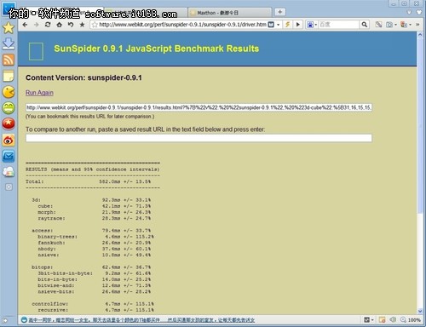Click the SunSpider page logo box

[x=36, y=51]
